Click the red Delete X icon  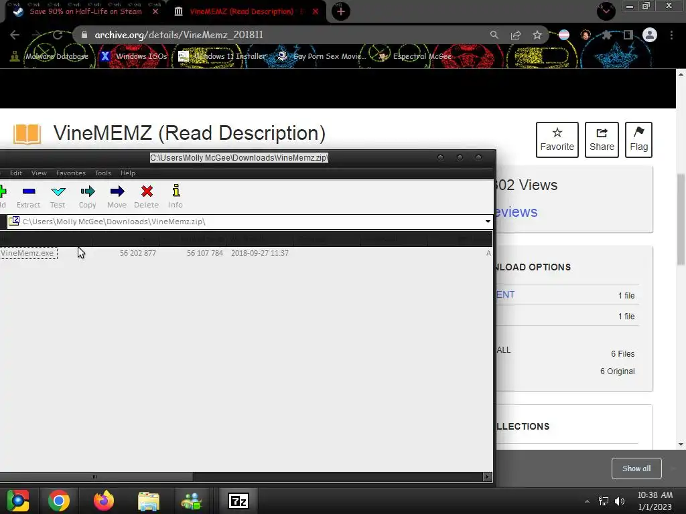click(147, 191)
